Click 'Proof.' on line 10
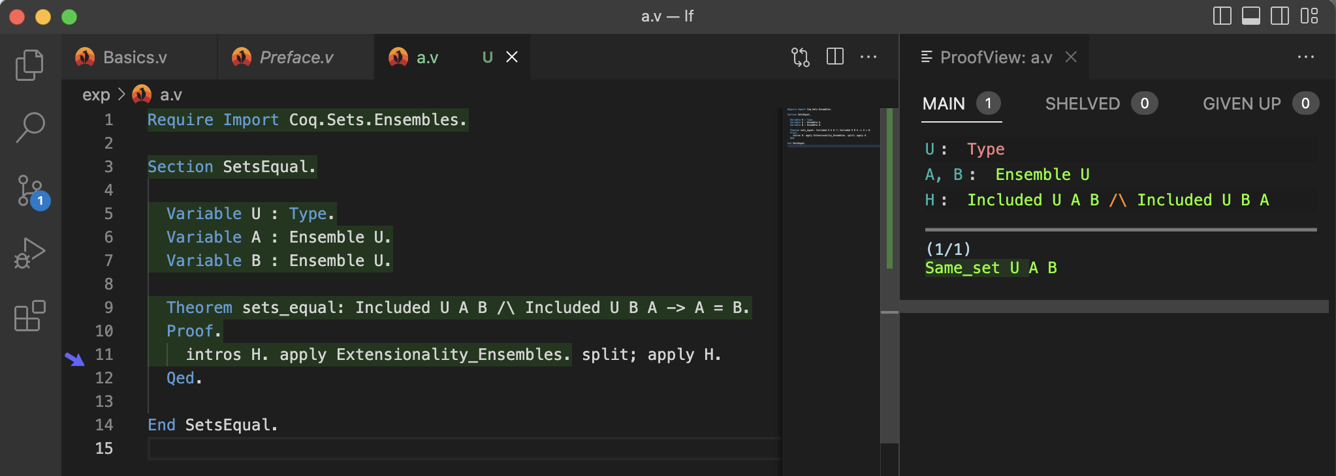1336x476 pixels. [x=194, y=331]
